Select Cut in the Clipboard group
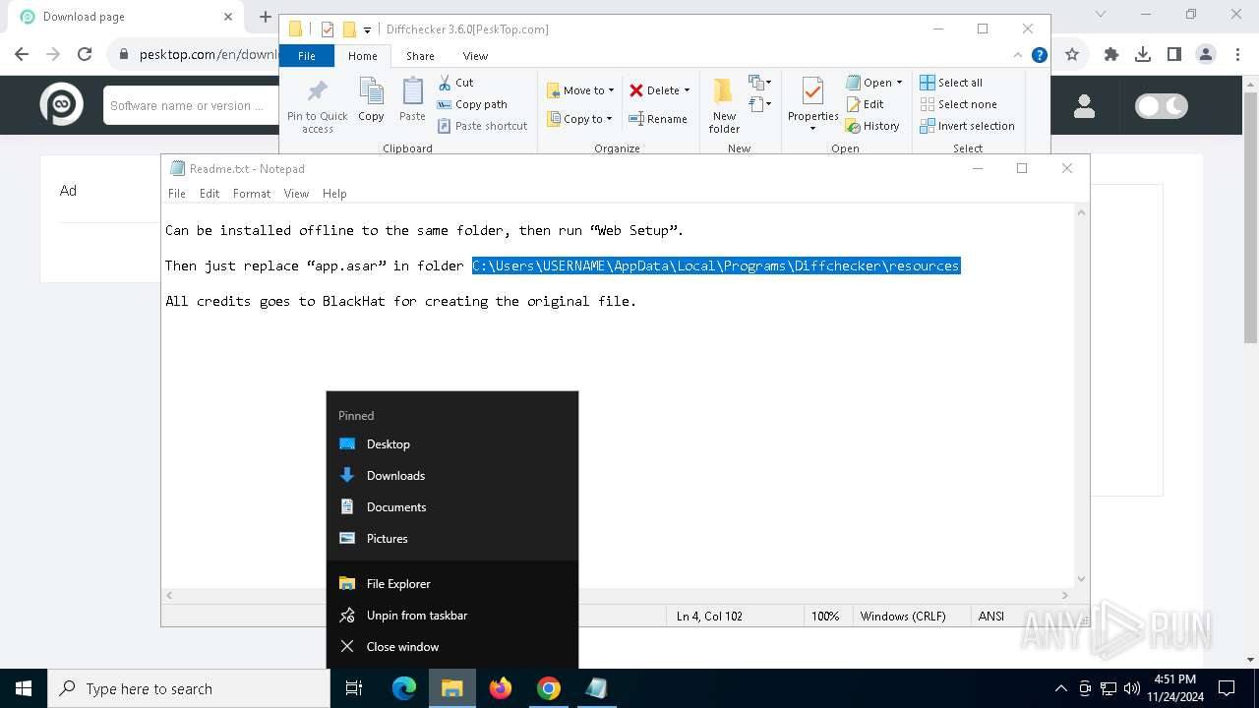This screenshot has height=708, width=1259. 456,83
